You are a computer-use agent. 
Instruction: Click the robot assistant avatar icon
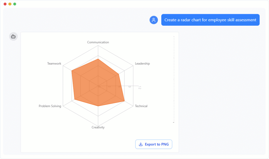(x=13, y=36)
